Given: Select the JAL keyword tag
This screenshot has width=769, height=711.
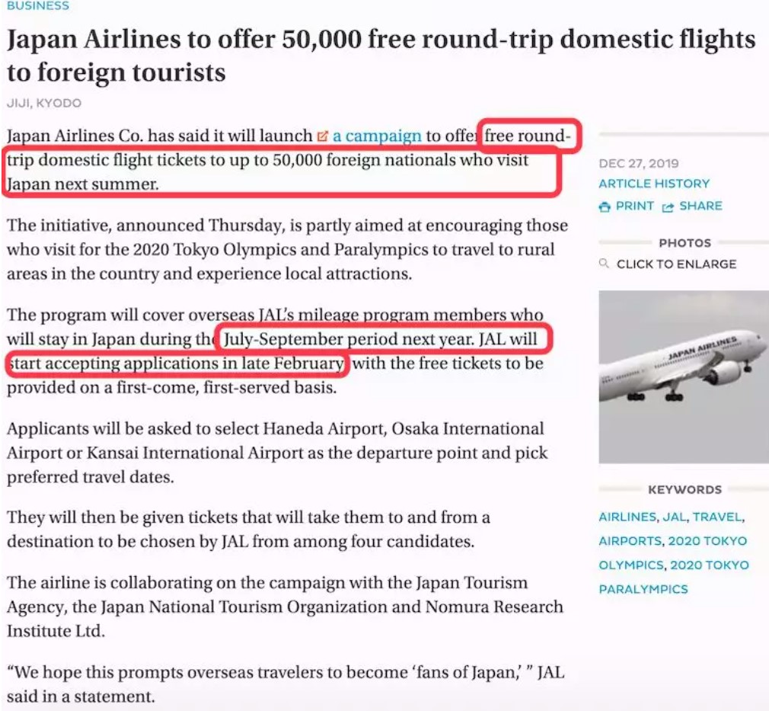Looking at the screenshot, I should click(x=675, y=517).
